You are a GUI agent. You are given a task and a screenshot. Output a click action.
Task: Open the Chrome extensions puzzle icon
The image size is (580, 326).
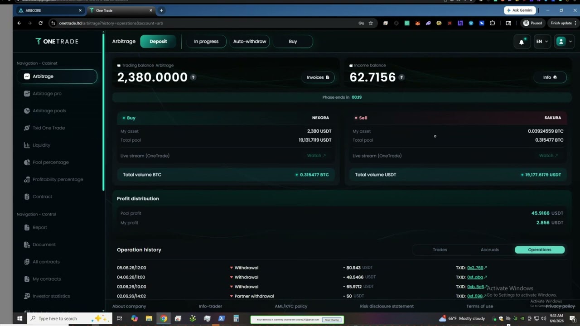tap(493, 23)
